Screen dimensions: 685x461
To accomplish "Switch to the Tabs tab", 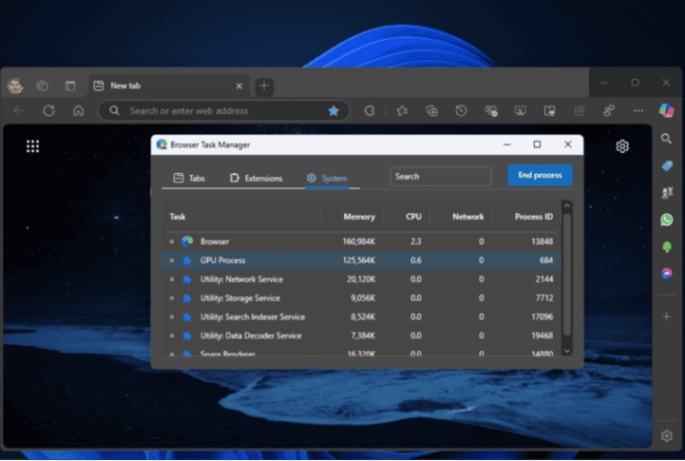I will (x=189, y=178).
